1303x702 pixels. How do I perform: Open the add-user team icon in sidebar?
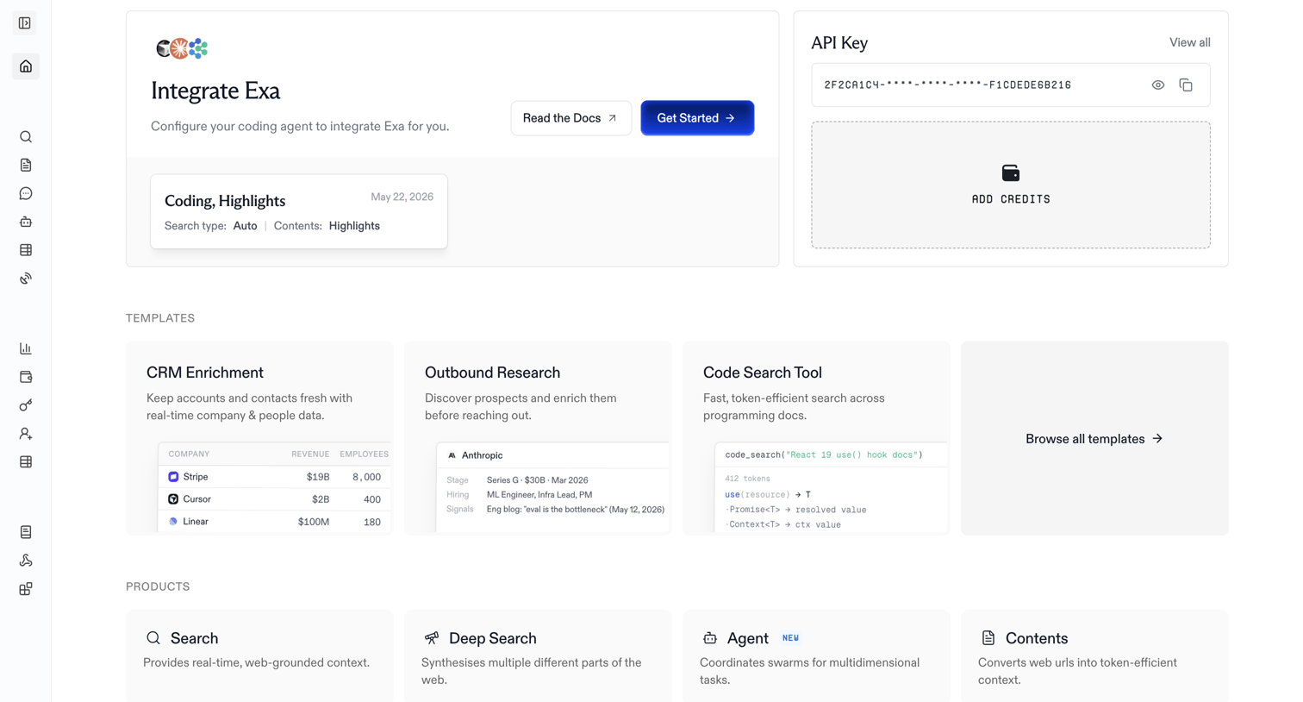coord(26,434)
